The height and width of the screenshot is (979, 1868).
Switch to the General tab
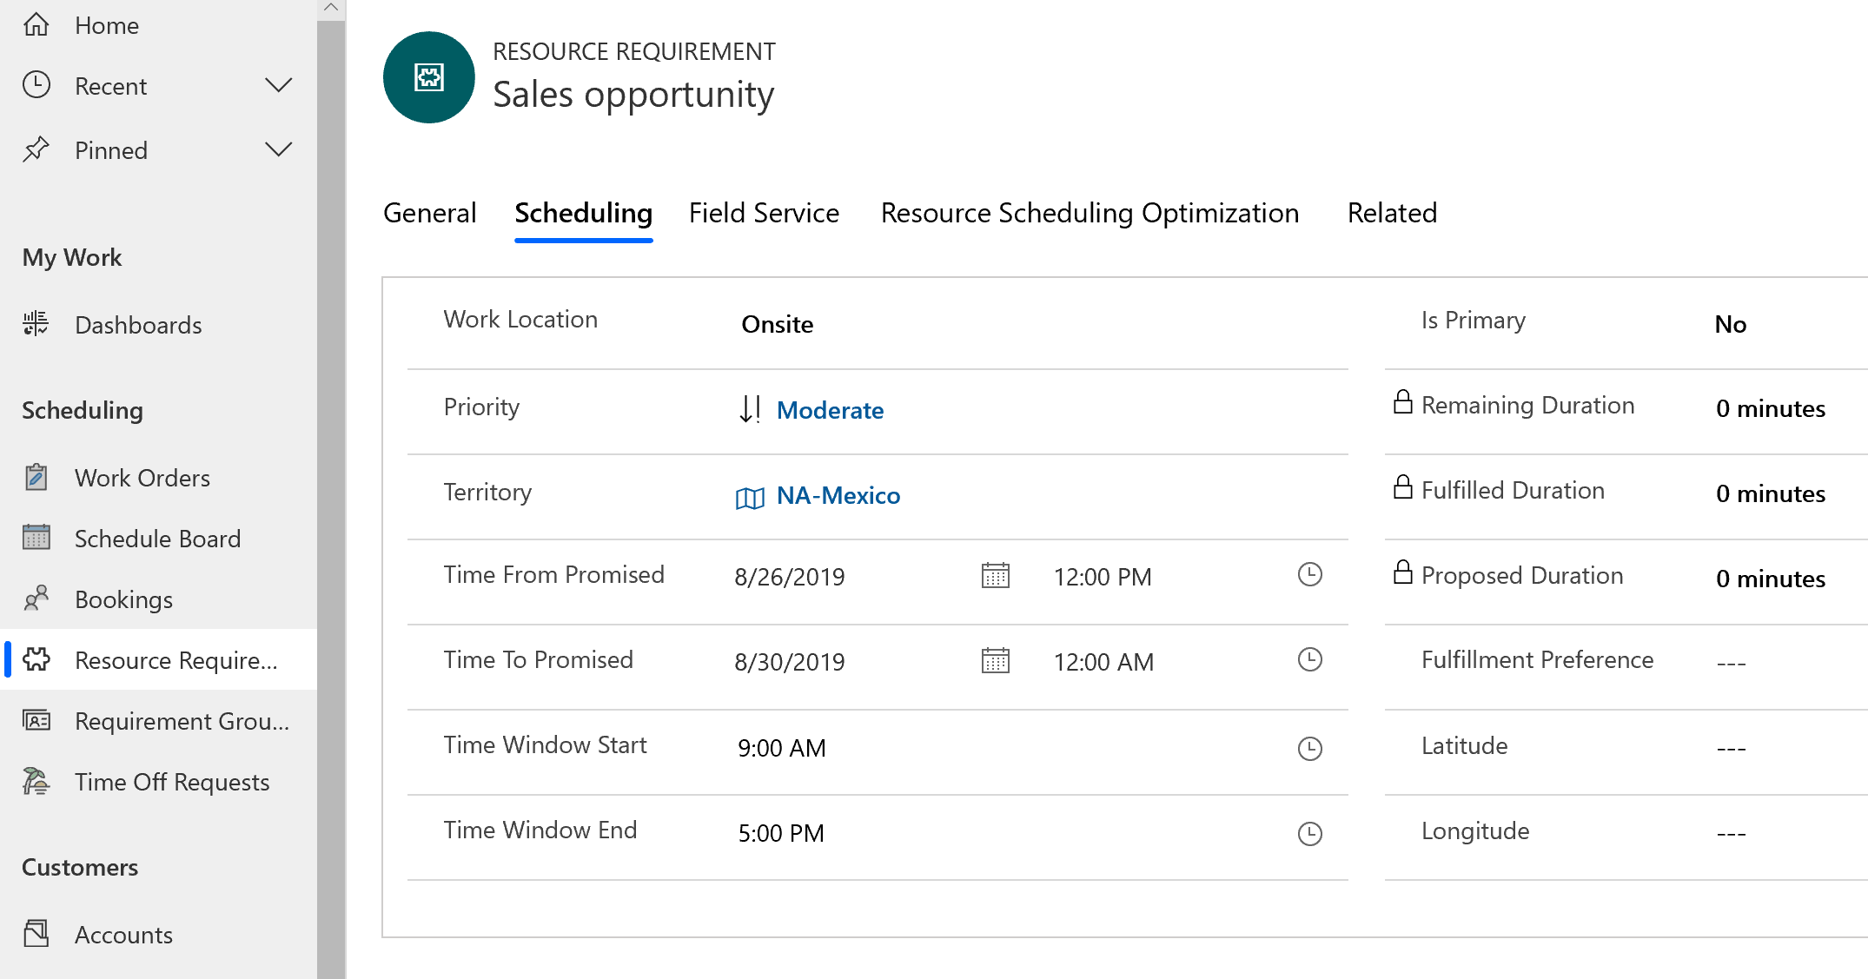pyautogui.click(x=431, y=212)
